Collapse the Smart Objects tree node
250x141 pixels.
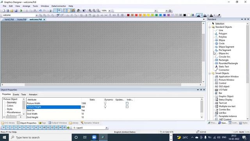pos(210,73)
